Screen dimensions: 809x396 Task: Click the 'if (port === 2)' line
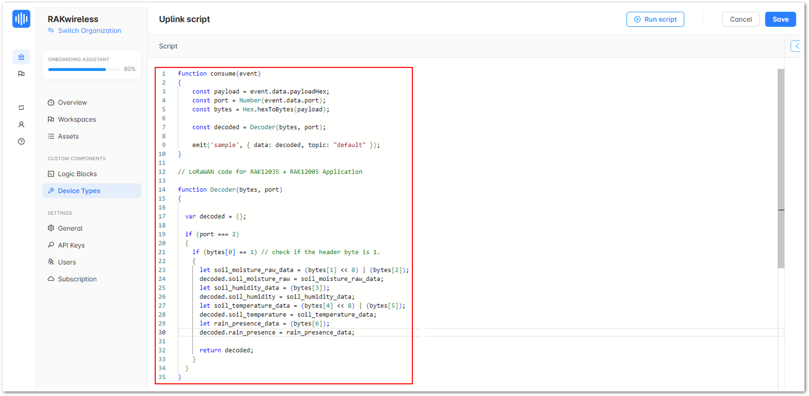coord(212,234)
